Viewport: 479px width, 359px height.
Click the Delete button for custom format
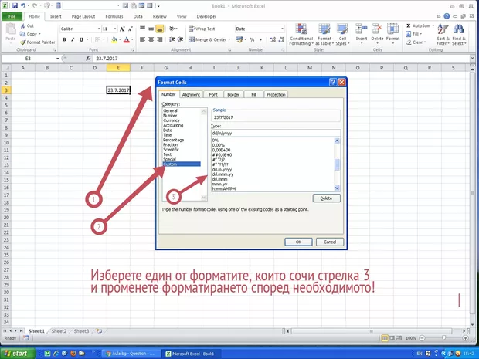(326, 198)
